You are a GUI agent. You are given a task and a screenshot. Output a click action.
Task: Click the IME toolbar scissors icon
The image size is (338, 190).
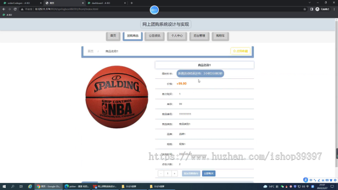pos(323,180)
